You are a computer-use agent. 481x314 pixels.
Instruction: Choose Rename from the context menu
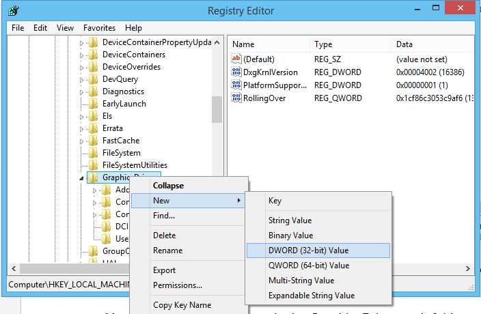click(189, 251)
